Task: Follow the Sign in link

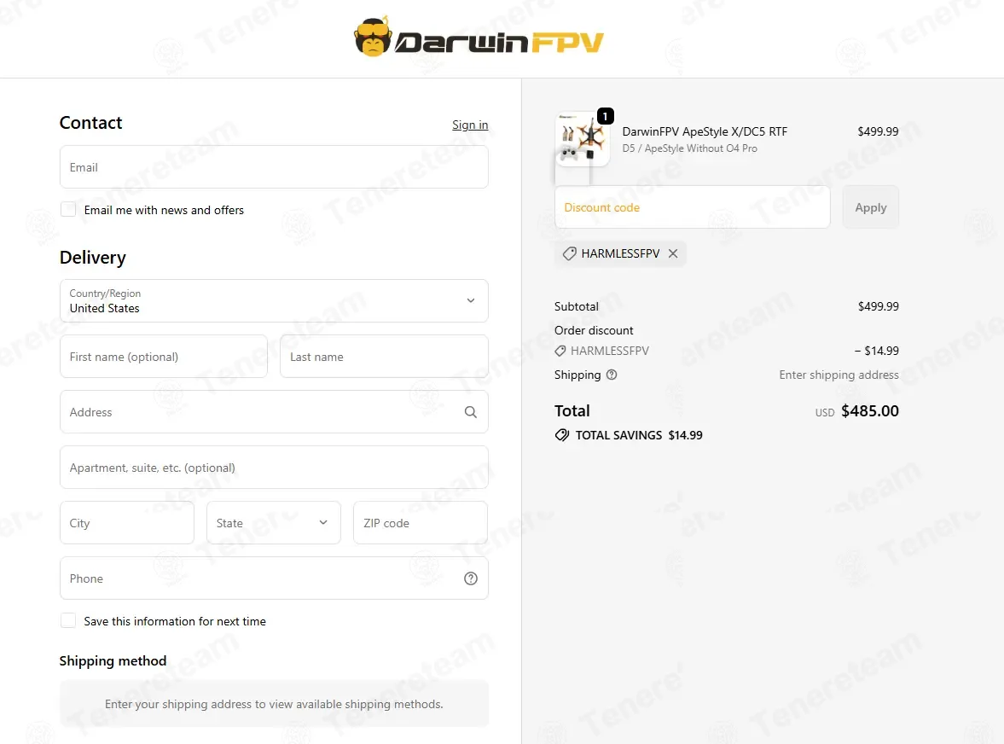Action: 470,125
